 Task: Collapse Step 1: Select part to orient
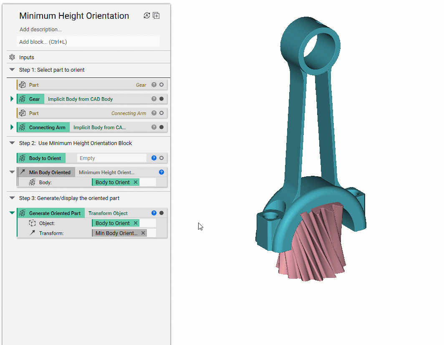click(x=12, y=70)
